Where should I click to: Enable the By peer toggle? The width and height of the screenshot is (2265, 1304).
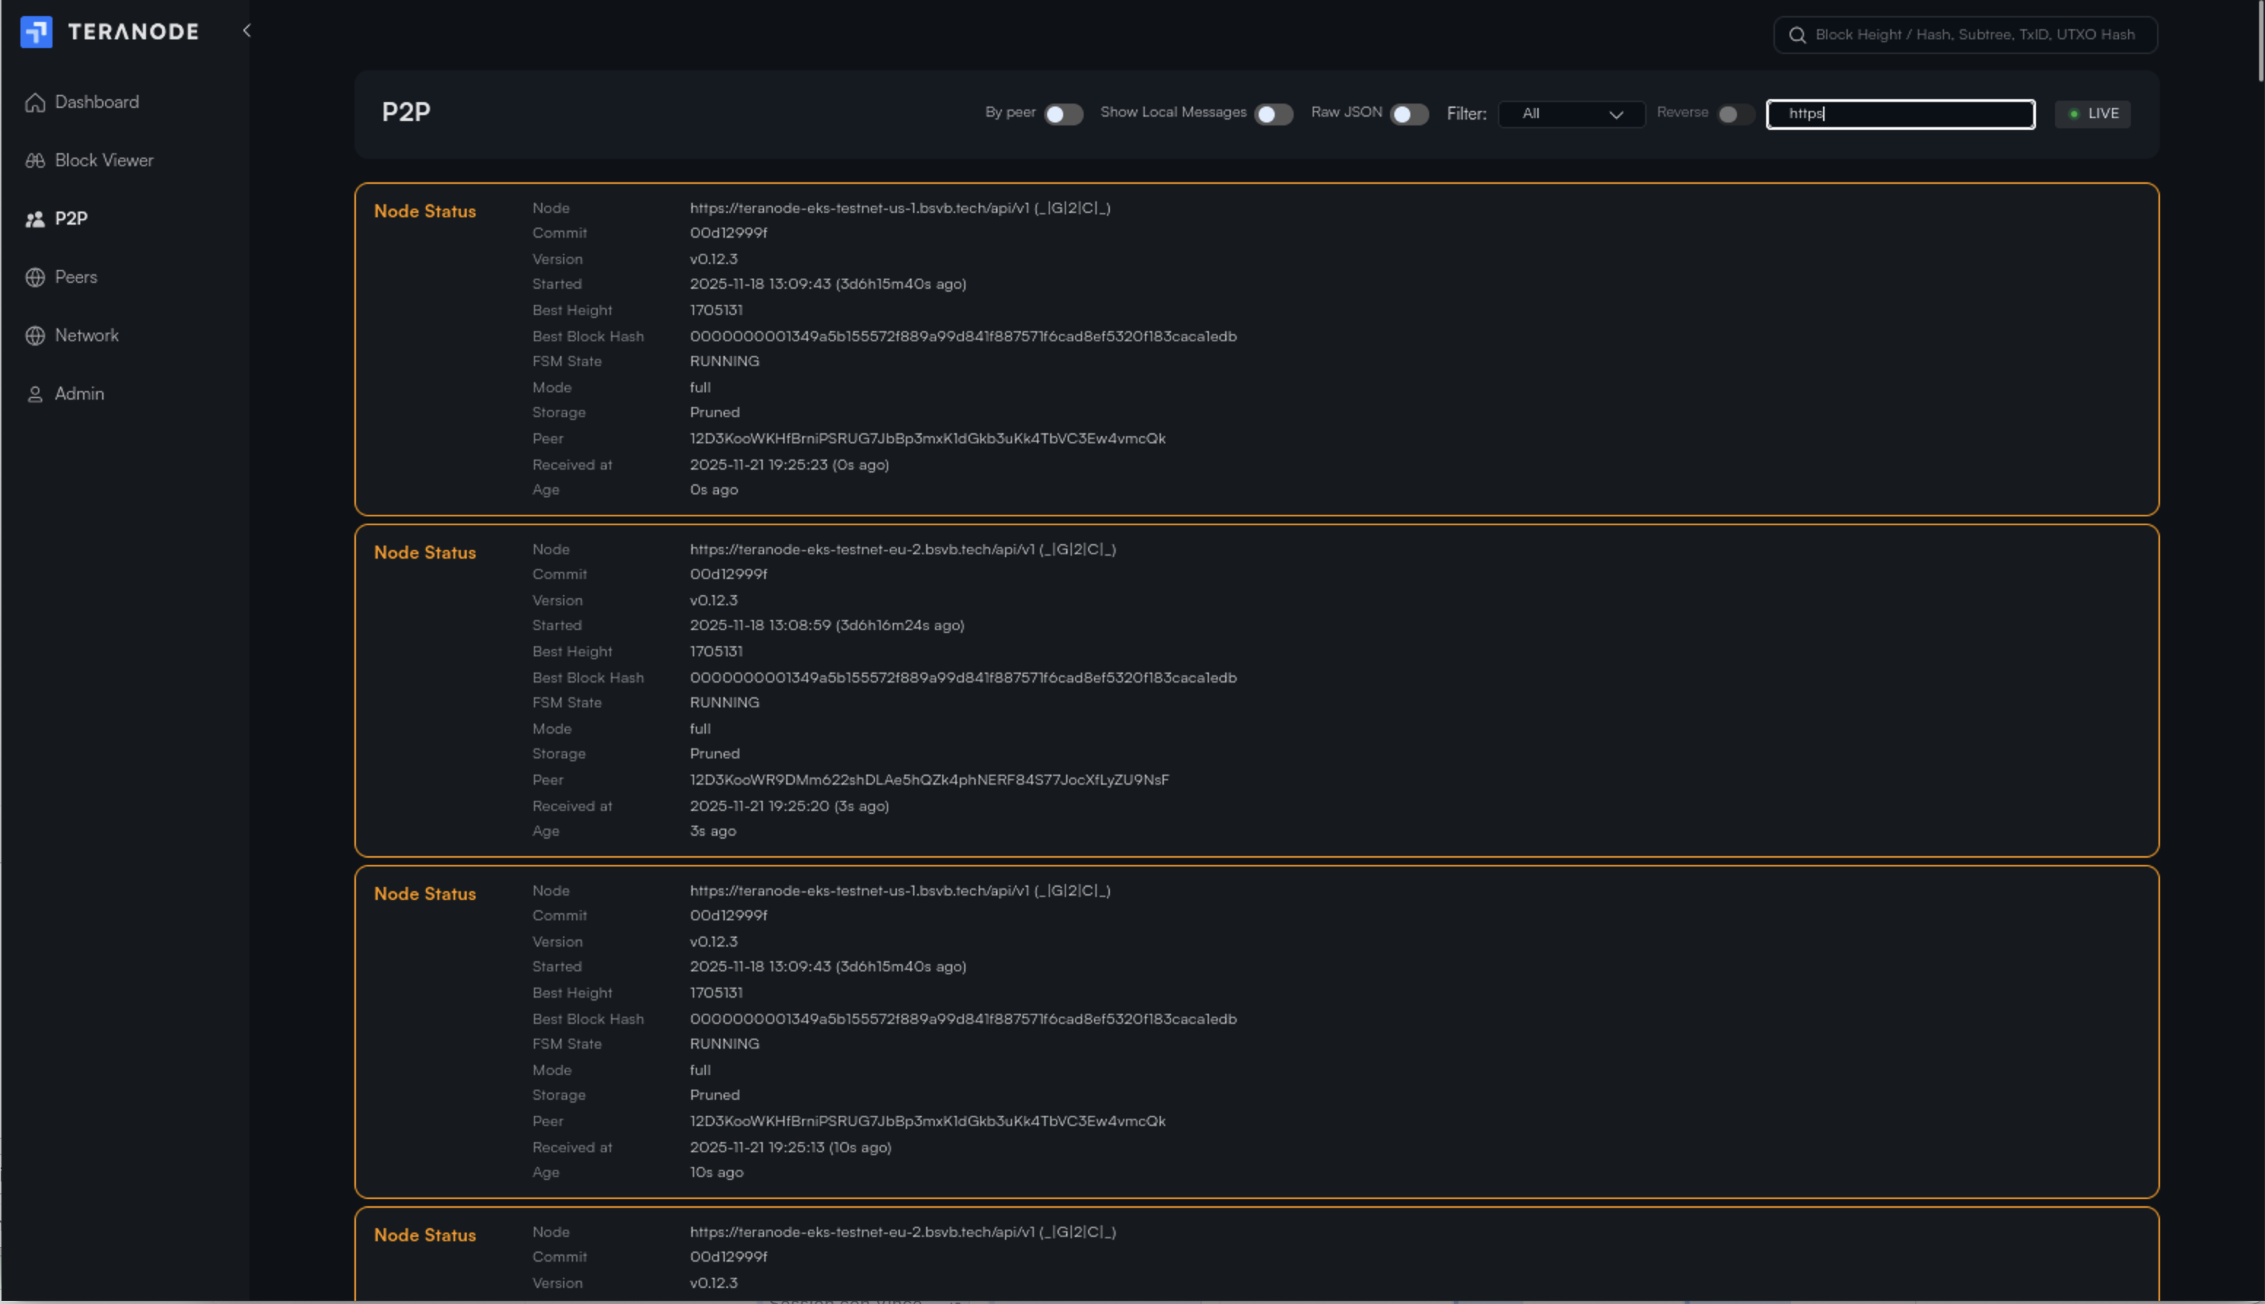(x=1062, y=114)
